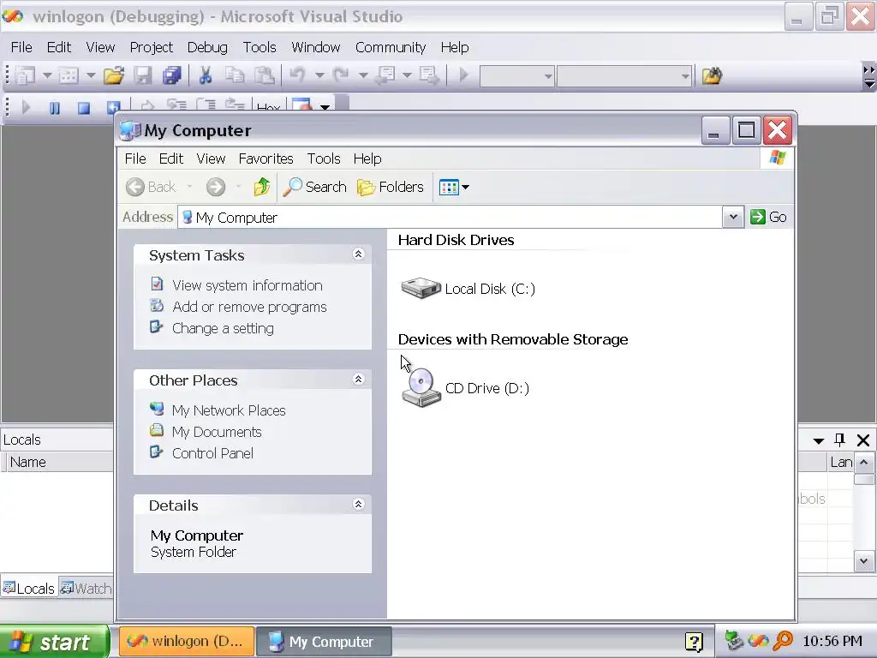Click the Start button
877x658 pixels.
(x=54, y=641)
